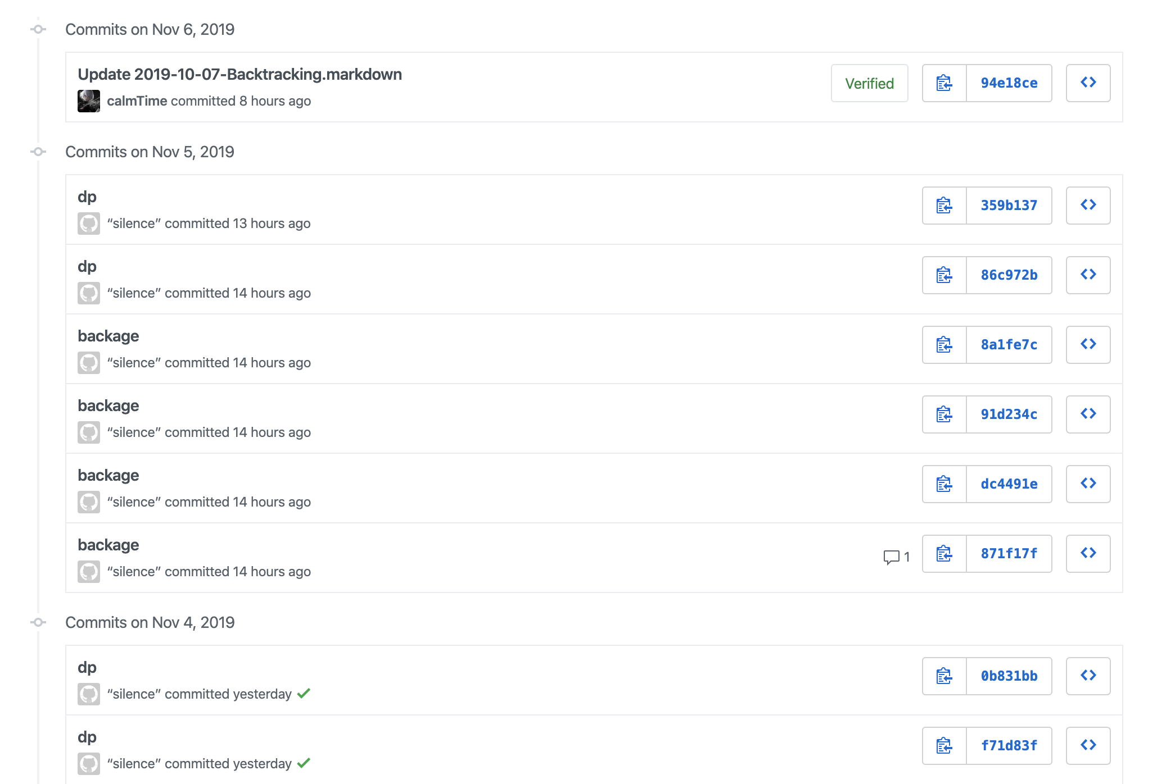Browse repository at the dc4491e commit
Viewport: 1166px width, 784px height.
point(1088,484)
